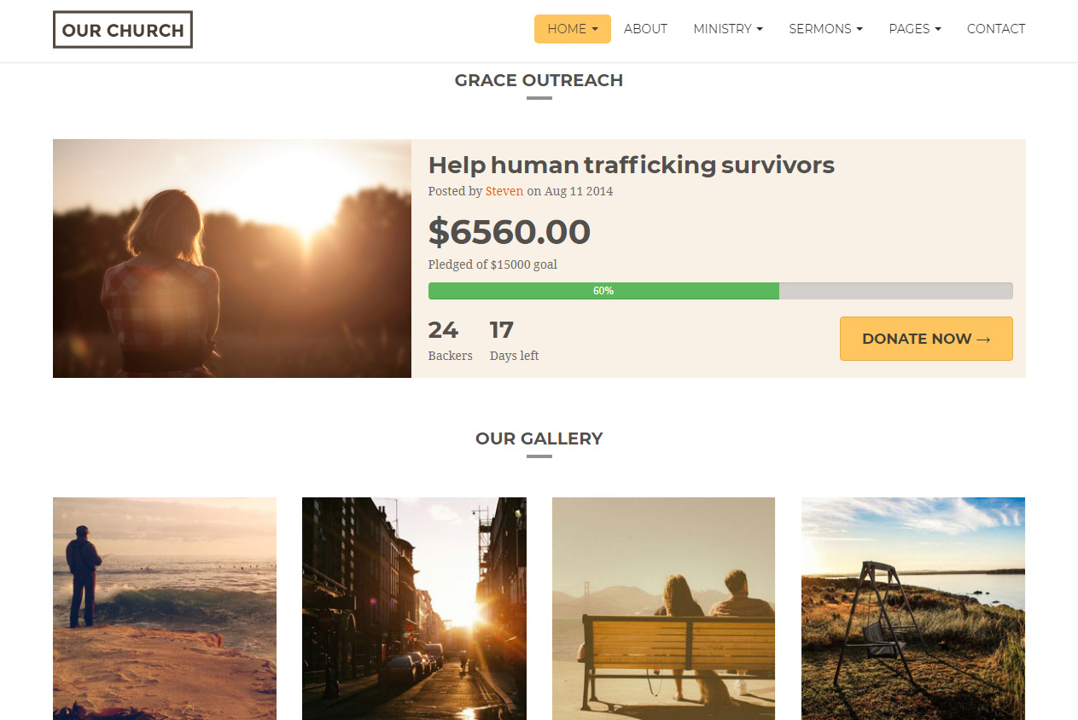This screenshot has height=720, width=1078.
Task: Open the fisherman by the sea photo
Action: (165, 608)
